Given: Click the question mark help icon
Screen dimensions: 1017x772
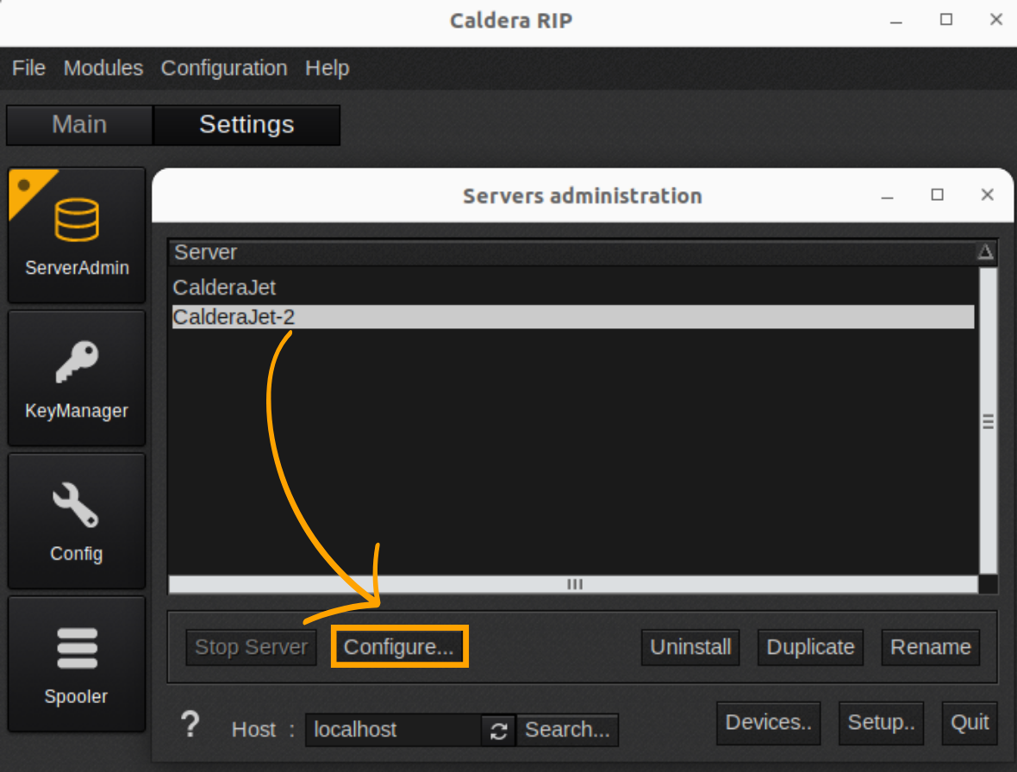Looking at the screenshot, I should coord(190,725).
